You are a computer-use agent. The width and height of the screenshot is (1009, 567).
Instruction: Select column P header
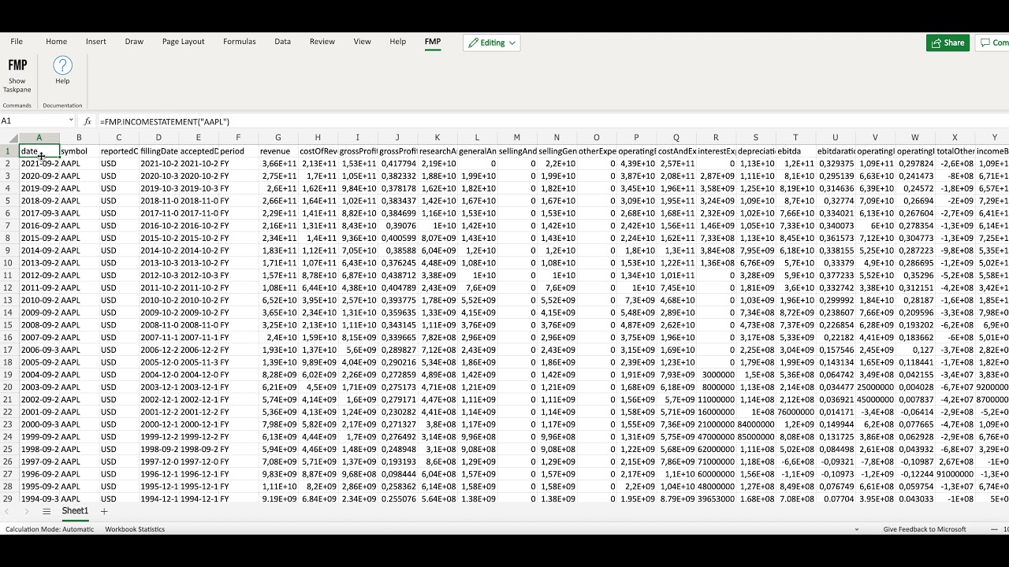pos(636,138)
